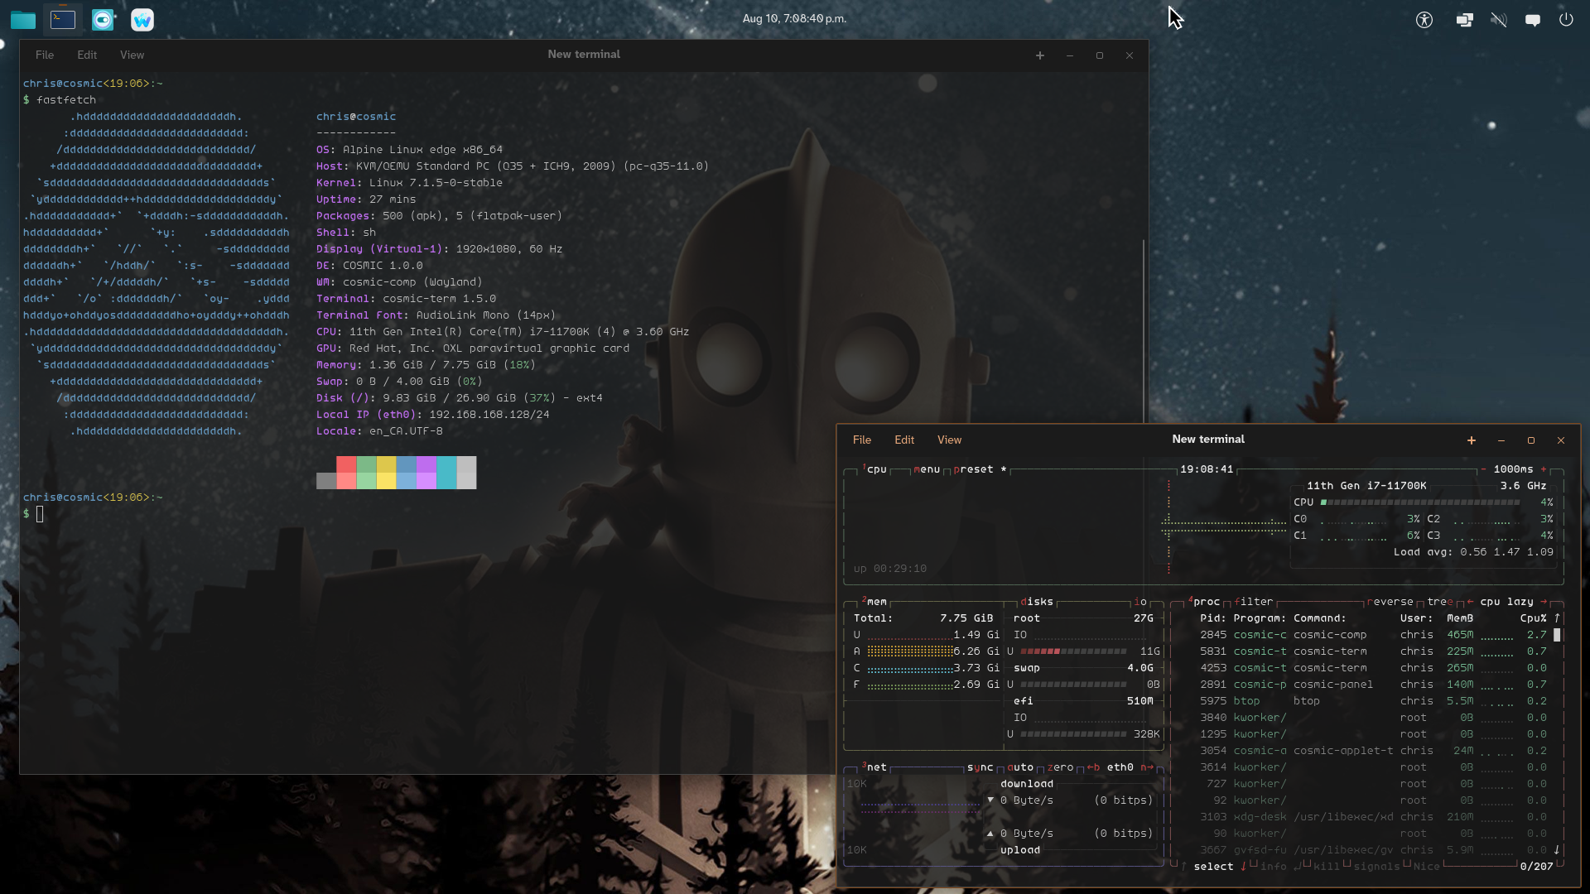
Task: Switch to next network interface in btop
Action: 1147,767
